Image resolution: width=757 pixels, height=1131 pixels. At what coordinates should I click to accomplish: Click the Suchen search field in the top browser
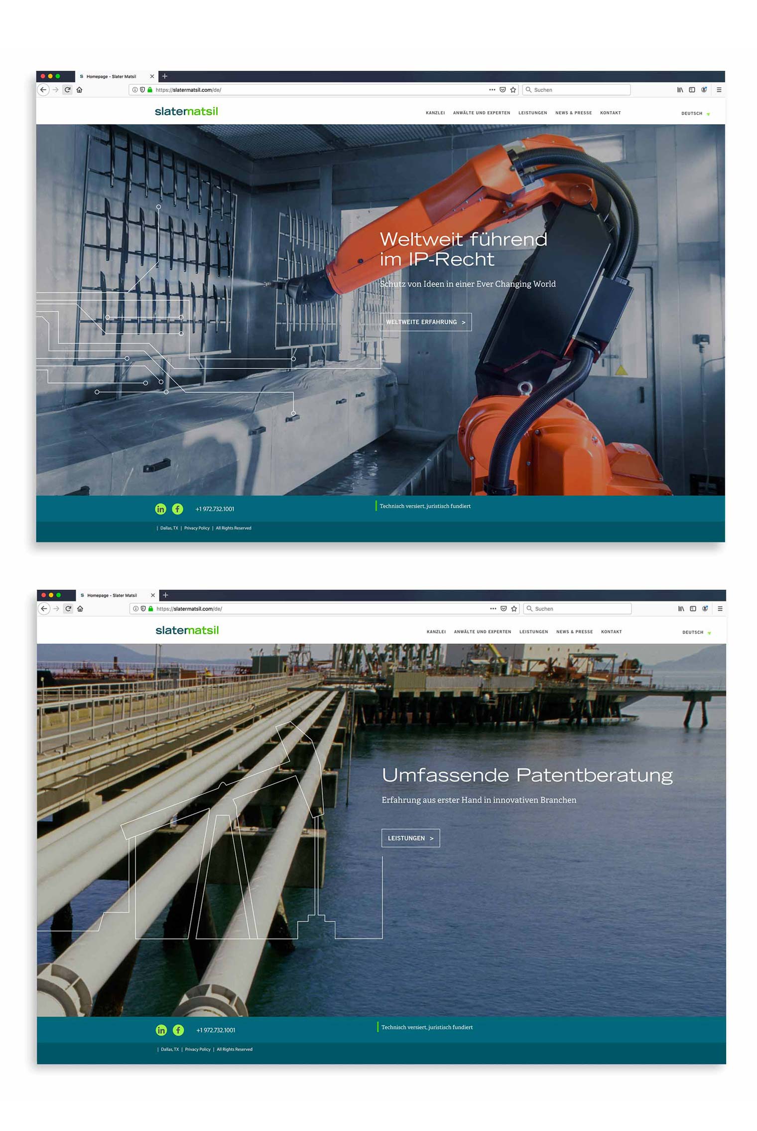576,90
